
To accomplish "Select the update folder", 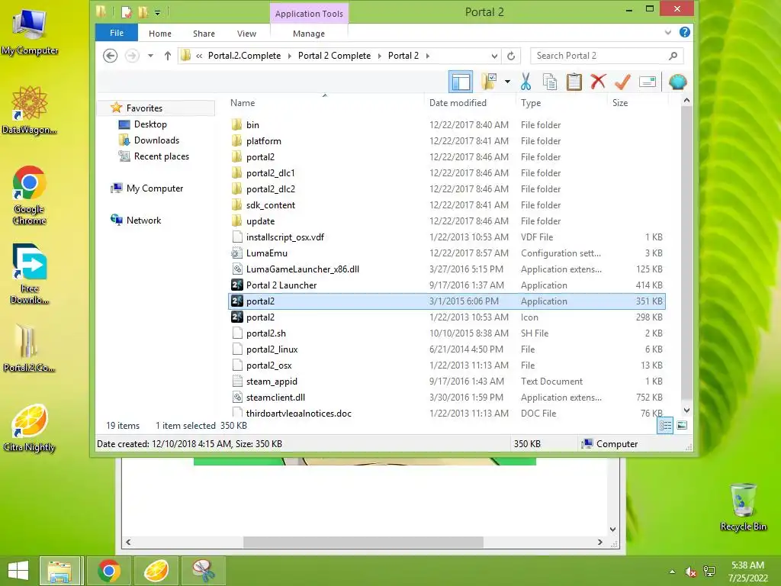I will (260, 221).
